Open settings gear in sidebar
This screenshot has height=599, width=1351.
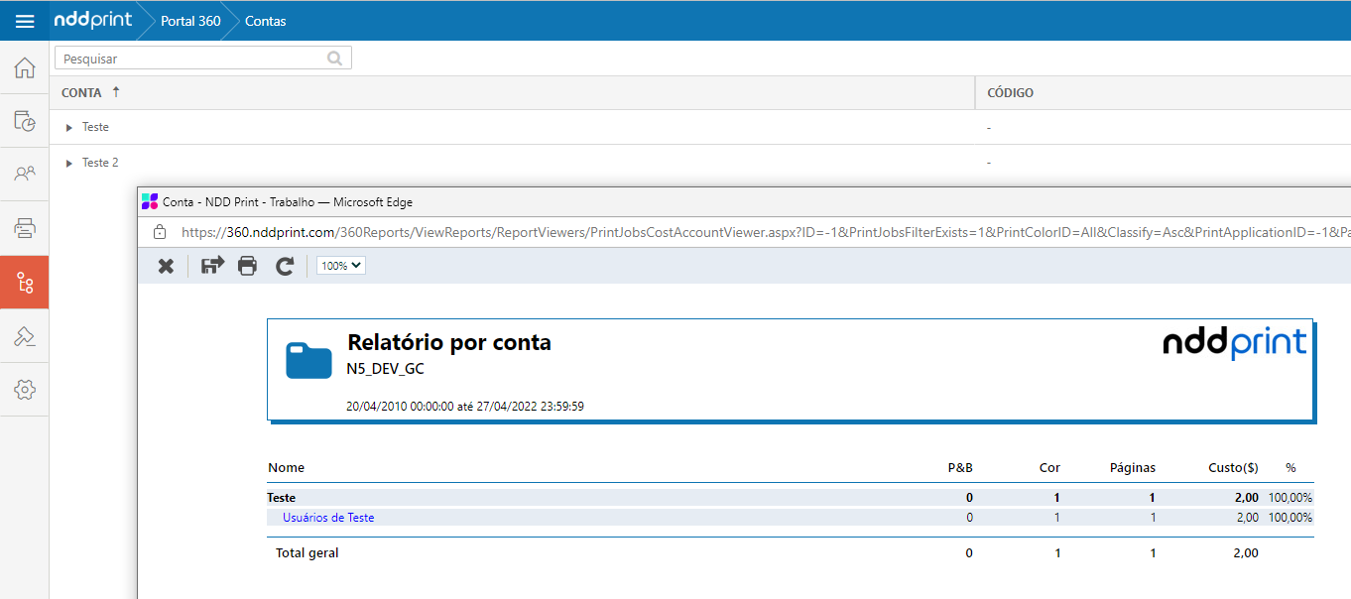coord(25,390)
